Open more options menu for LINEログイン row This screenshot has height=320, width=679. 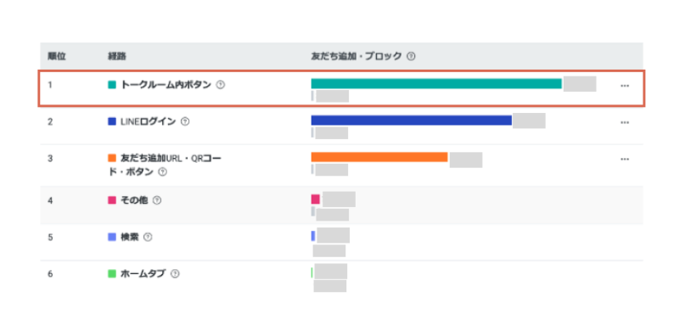pos(625,122)
